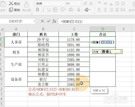
Task: Click the name cell 郑哈得
Action: 43,45
